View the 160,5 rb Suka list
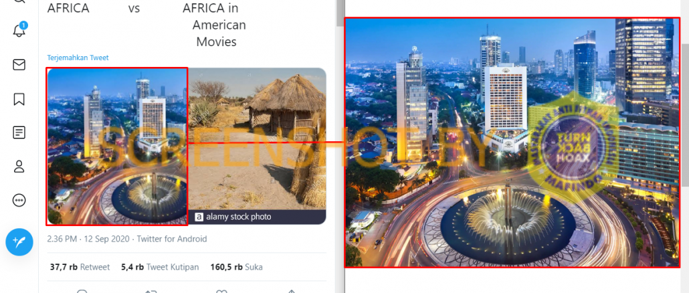Screen dimensions: 689x293 (236, 267)
